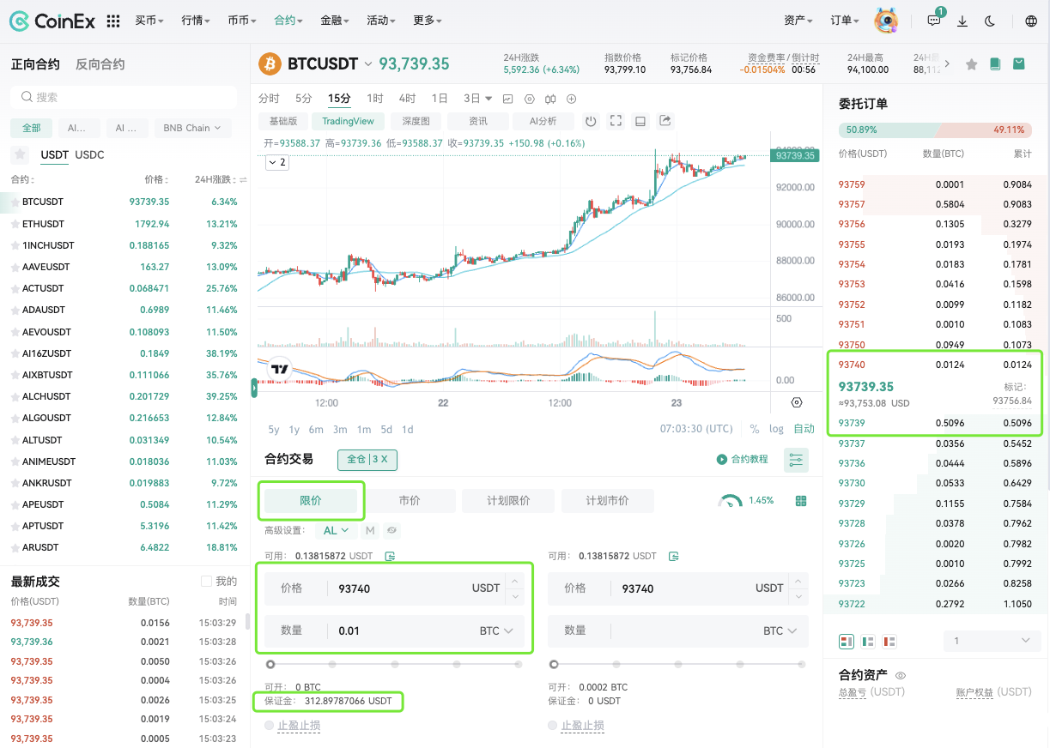Open the chart style line icon
1050x748 pixels.
click(508, 99)
